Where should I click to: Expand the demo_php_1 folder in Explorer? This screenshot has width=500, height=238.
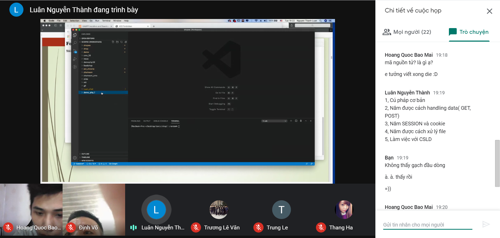(x=89, y=93)
